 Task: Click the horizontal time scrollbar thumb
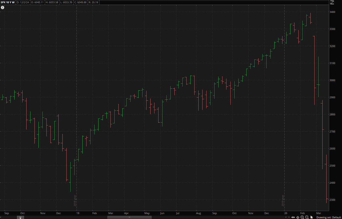coord(129,217)
